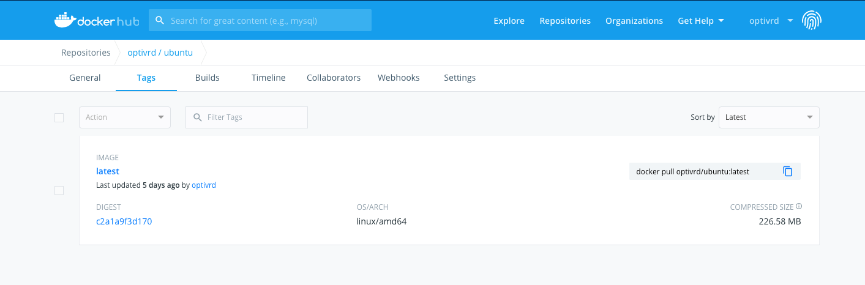
Task: Copy the docker pull command
Action: coord(788,171)
